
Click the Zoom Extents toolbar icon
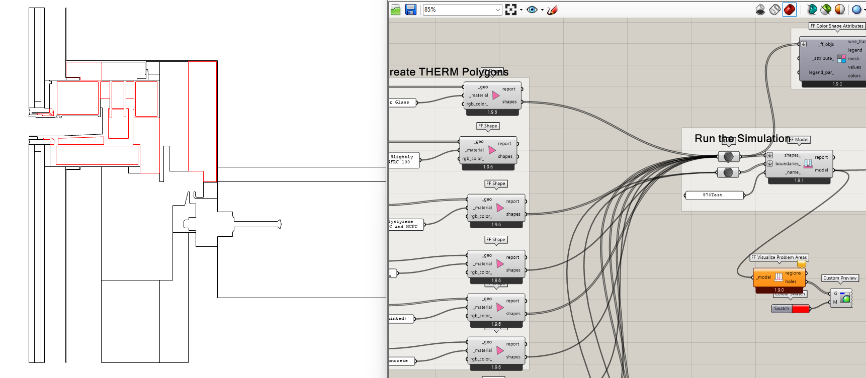[x=510, y=10]
